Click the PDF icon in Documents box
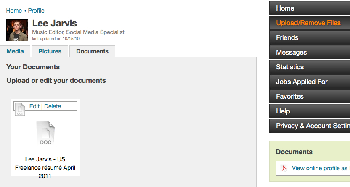Screen dimensions: 350x187 [284, 168]
